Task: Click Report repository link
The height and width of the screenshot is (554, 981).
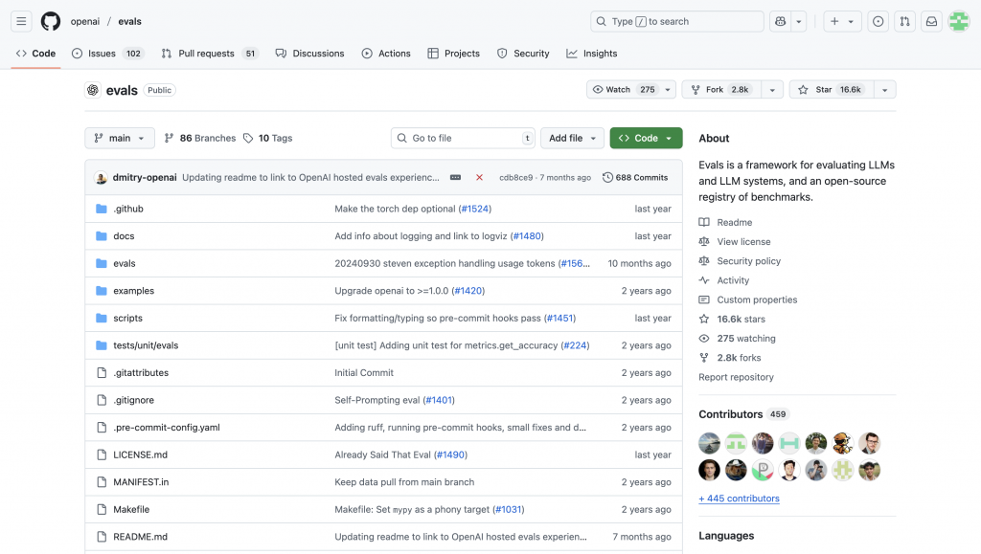Action: (x=736, y=377)
